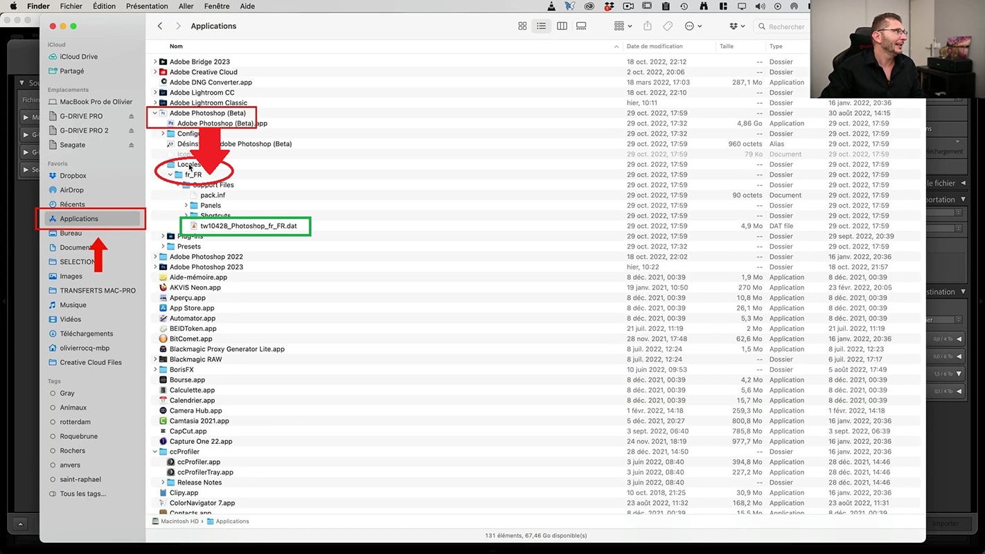Screen dimensions: 985x554
Task: Open iCloud Drive in the sidebar
Action: click(x=78, y=57)
